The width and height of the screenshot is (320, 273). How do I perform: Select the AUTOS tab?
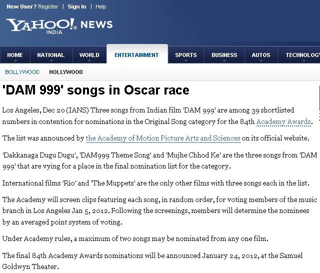coord(261,55)
